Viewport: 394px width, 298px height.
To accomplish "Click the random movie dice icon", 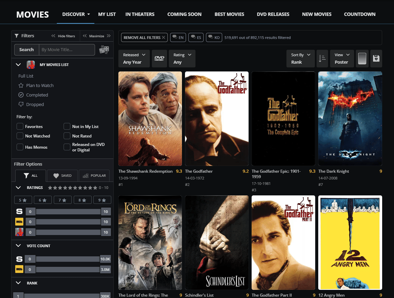I will 104,49.
